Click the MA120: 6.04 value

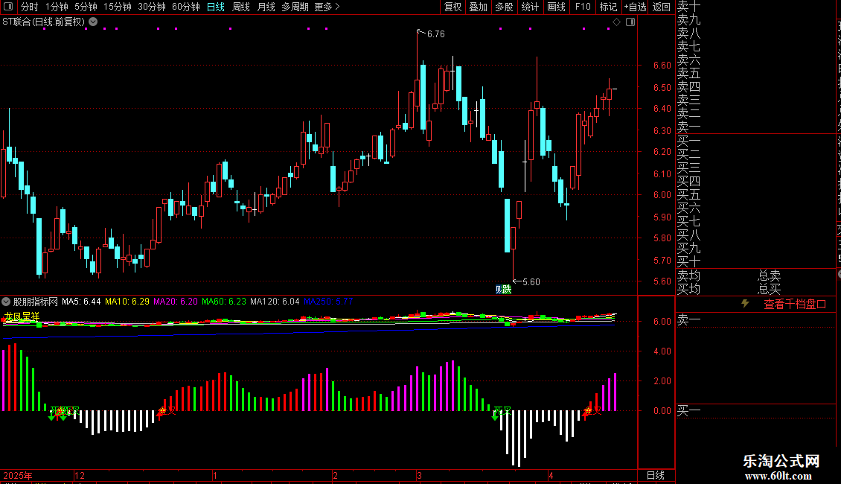coord(275,302)
